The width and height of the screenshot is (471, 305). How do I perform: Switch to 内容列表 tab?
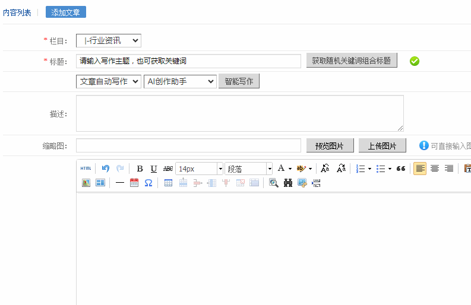[17, 12]
